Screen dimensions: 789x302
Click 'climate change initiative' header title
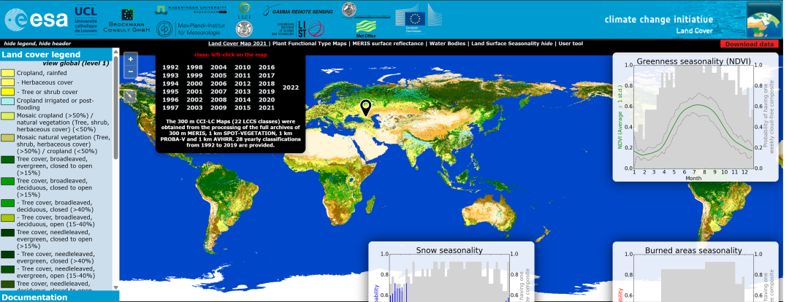tap(659, 20)
